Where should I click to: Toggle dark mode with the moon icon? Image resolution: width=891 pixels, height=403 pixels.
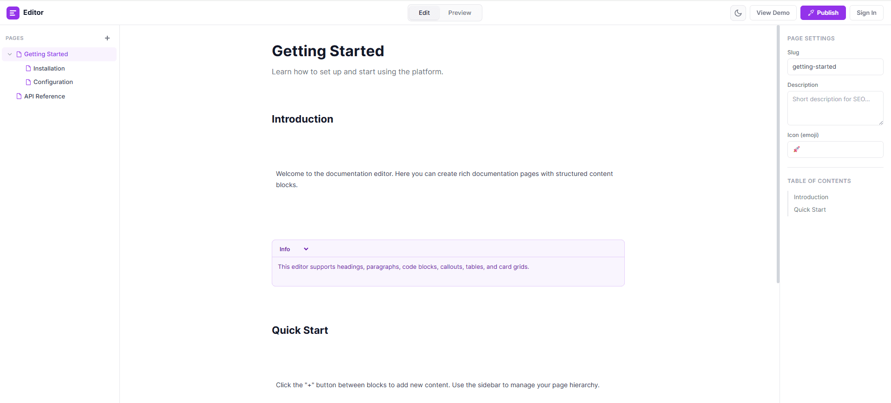(738, 13)
